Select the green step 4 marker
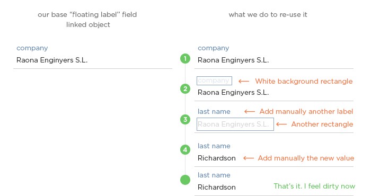The height and width of the screenshot is (196, 371). tap(185, 150)
